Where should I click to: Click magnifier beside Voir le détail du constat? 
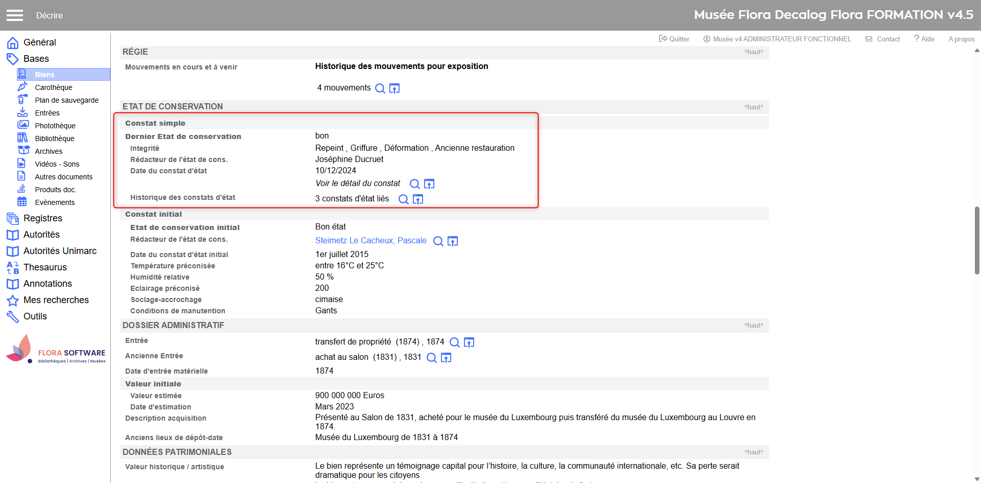[415, 184]
